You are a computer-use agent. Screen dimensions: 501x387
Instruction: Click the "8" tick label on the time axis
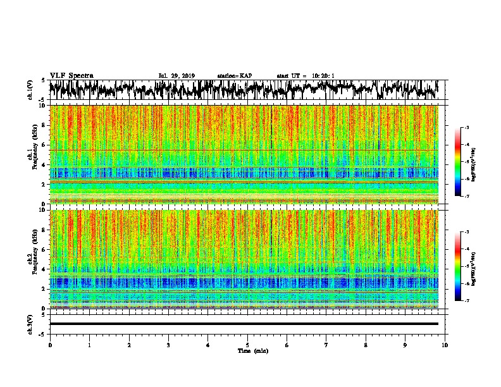(x=366, y=345)
